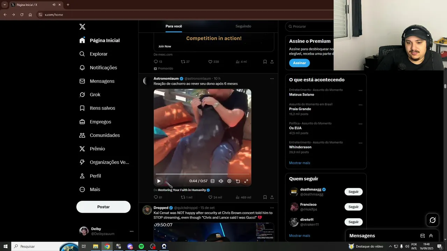Show more trends under O que está acontecendo
Image resolution: width=447 pixels, height=251 pixels.
[x=300, y=163]
